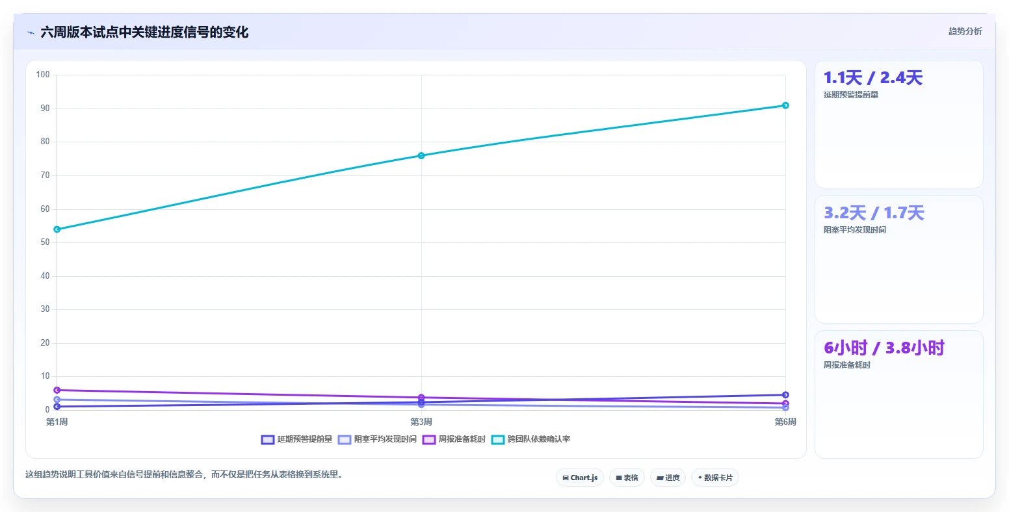Viewport: 1009px width, 512px height.
Task: Hide the 阻塞平均发现时间 series via legend label
Action: [386, 440]
